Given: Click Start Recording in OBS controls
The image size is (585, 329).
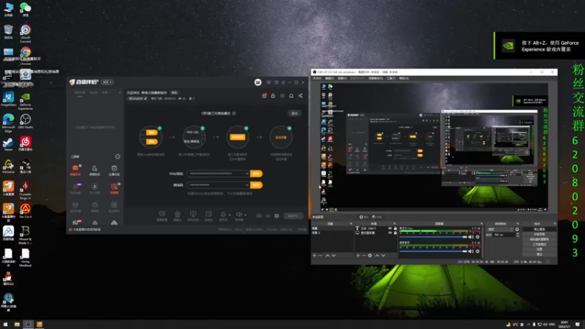Looking at the screenshot, I should [540, 234].
